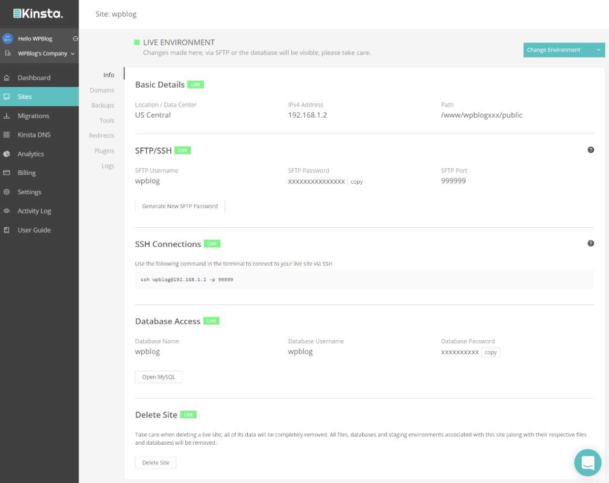Open the Kinsta DNS menu item
Viewport: 609px width, 483px height.
(39, 135)
